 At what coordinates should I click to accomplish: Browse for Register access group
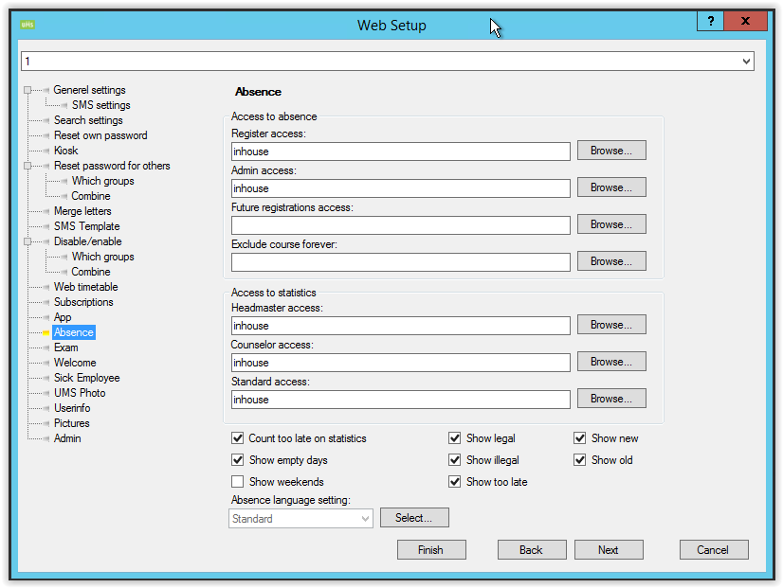(611, 151)
